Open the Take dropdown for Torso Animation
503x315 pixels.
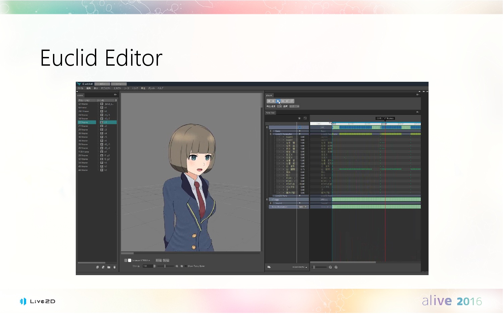tap(303, 207)
